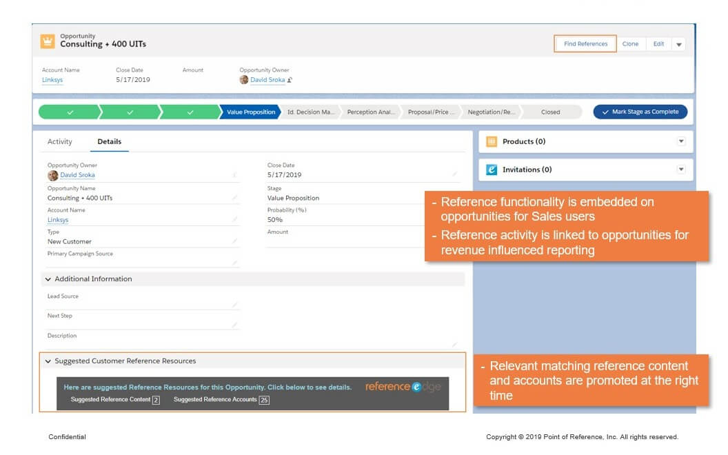The image size is (728, 455).
Task: Click the blue Invitations panel icon
Action: [492, 170]
